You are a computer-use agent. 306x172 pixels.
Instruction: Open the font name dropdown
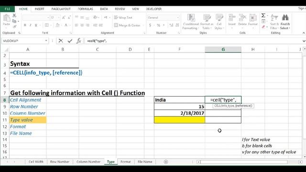coord(48,18)
